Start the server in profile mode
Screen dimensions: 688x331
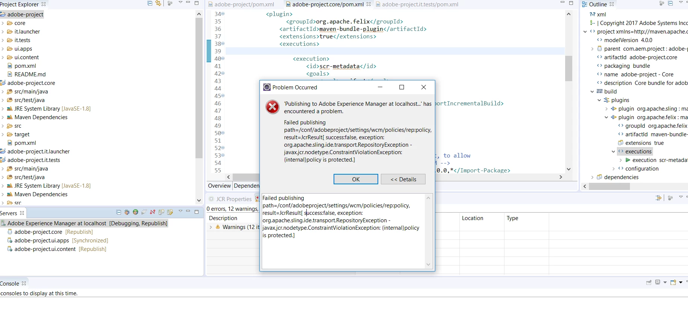point(144,212)
